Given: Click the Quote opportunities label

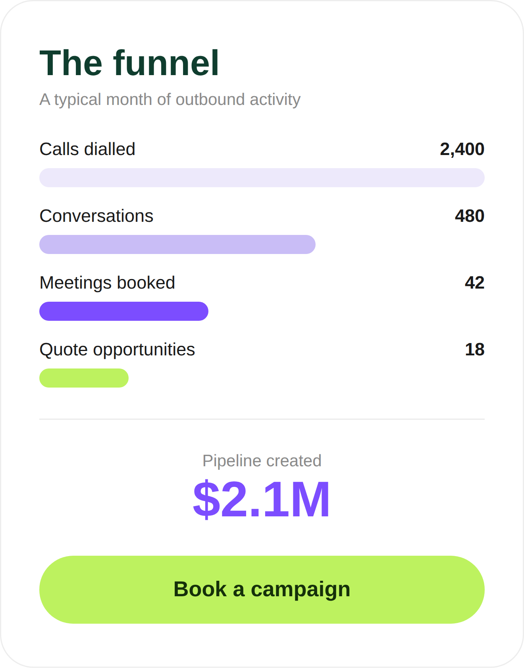Looking at the screenshot, I should (x=117, y=350).
